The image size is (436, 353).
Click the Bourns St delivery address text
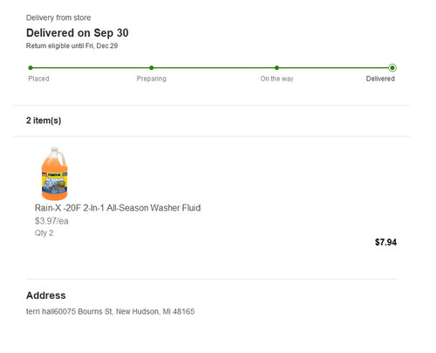coord(111,312)
